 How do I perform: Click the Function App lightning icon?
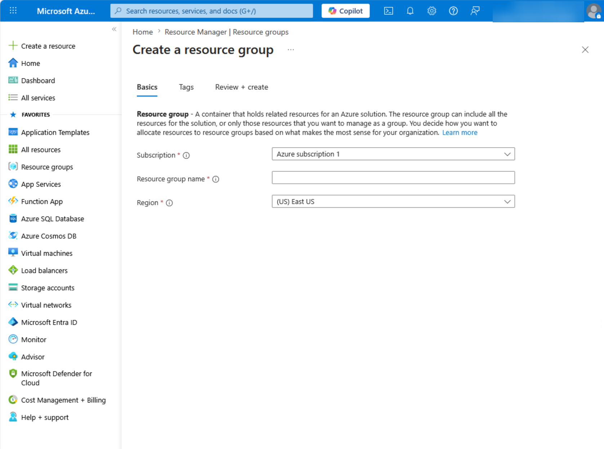click(13, 201)
